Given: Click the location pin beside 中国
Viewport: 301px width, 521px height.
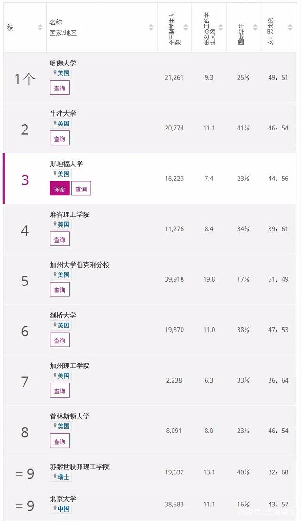Looking at the screenshot, I should tap(55, 509).
